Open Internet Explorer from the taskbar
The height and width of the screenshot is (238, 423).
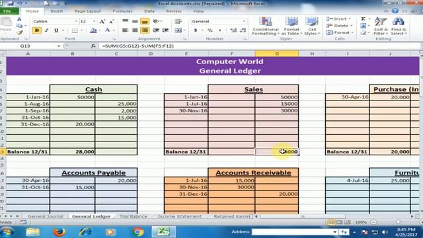click(x=85, y=232)
